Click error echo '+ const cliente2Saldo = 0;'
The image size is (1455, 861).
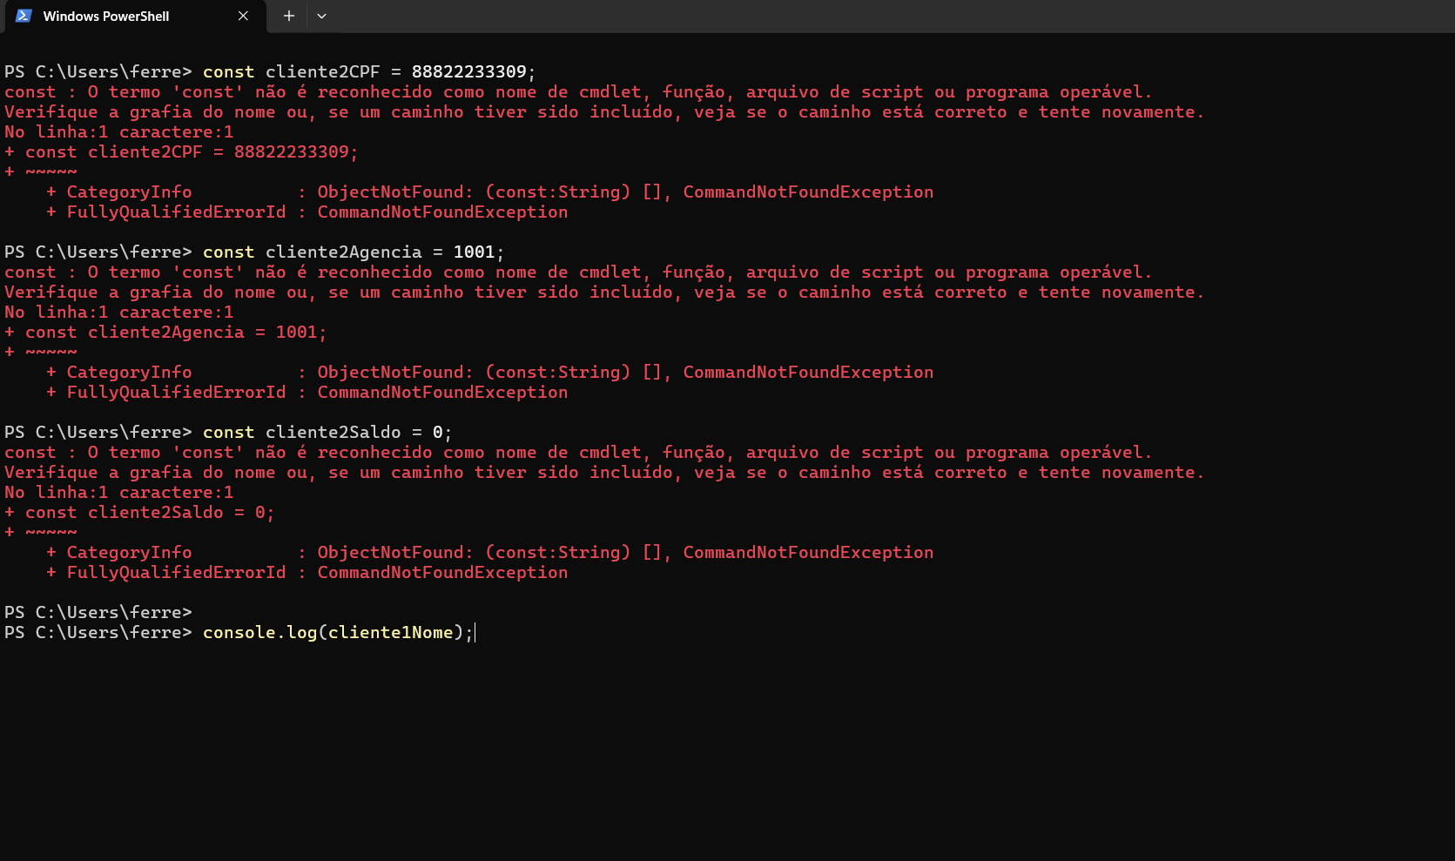139,513
